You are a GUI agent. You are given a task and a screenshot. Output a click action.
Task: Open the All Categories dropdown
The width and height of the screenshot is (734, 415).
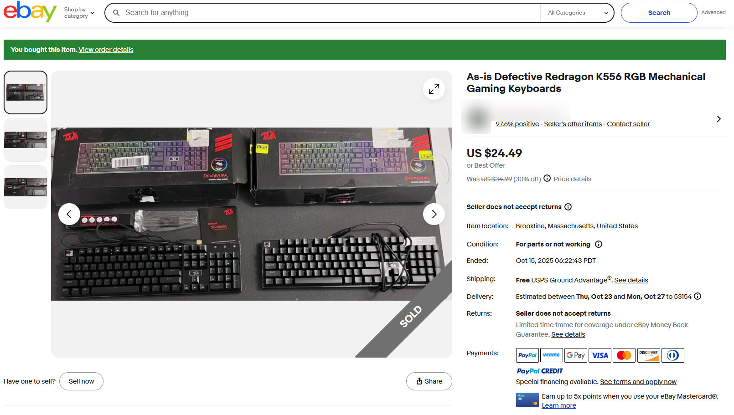click(578, 13)
